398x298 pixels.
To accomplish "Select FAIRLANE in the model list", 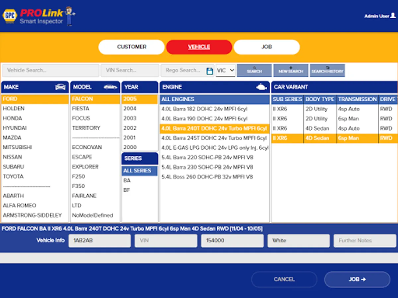I will (x=95, y=196).
